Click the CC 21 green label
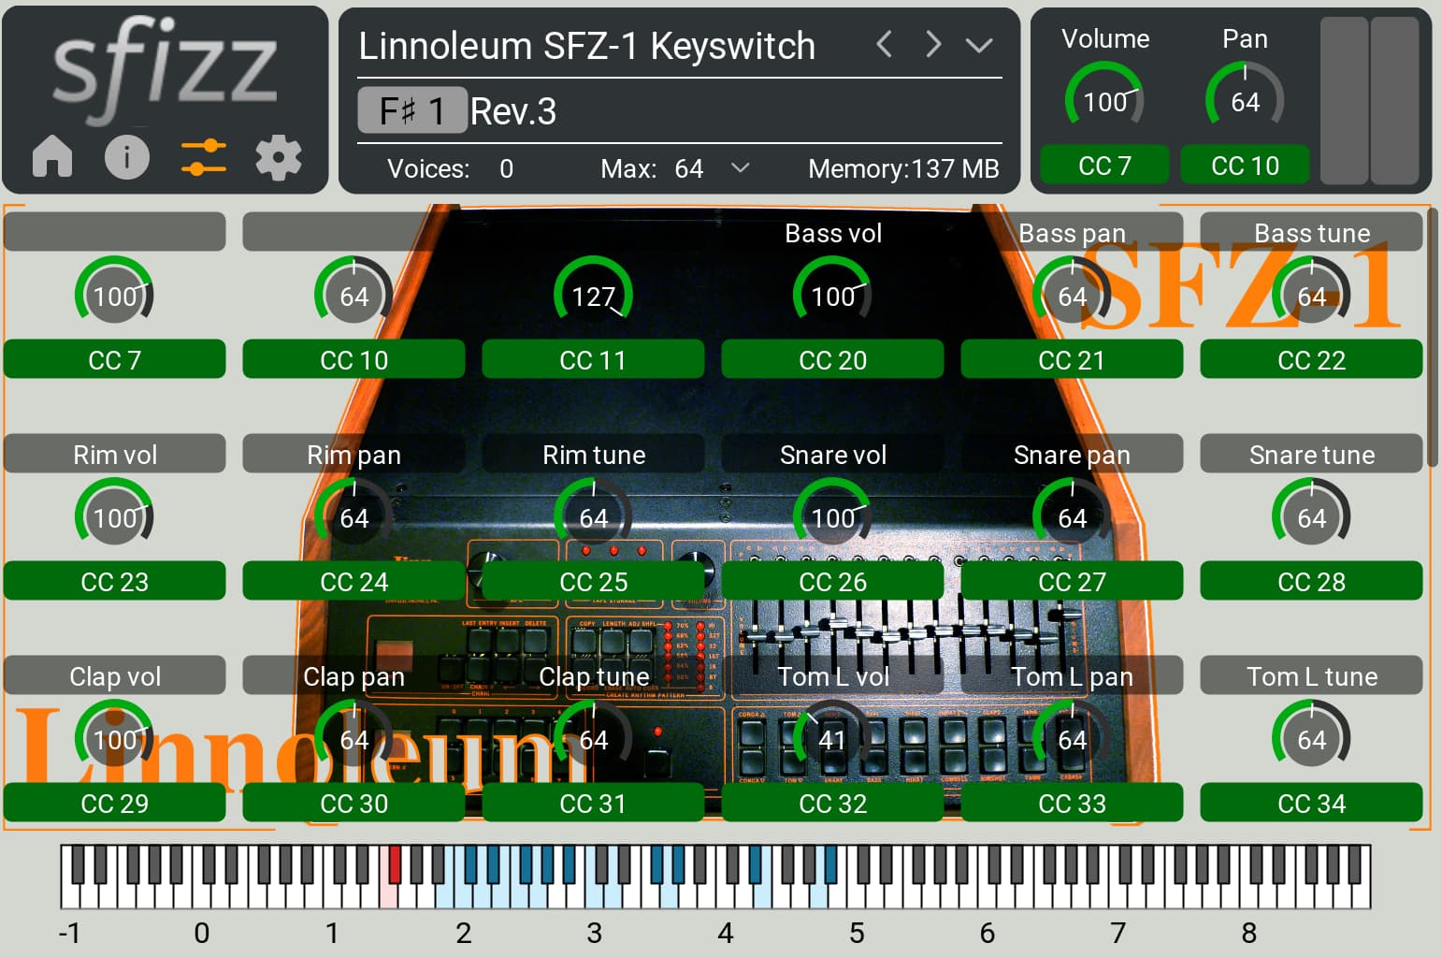The image size is (1442, 957). [x=1072, y=359]
